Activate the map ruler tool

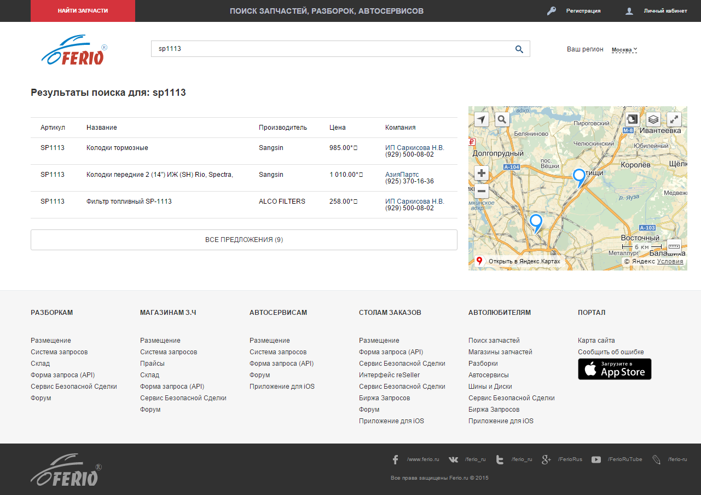674,246
